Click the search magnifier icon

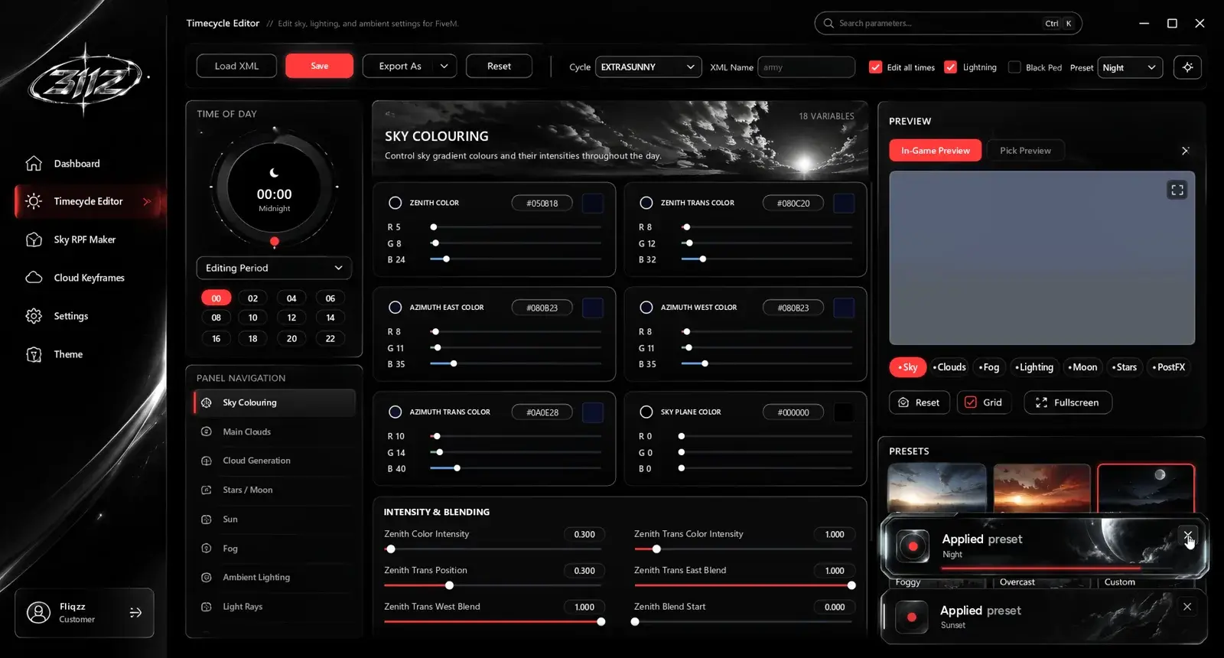click(x=828, y=23)
